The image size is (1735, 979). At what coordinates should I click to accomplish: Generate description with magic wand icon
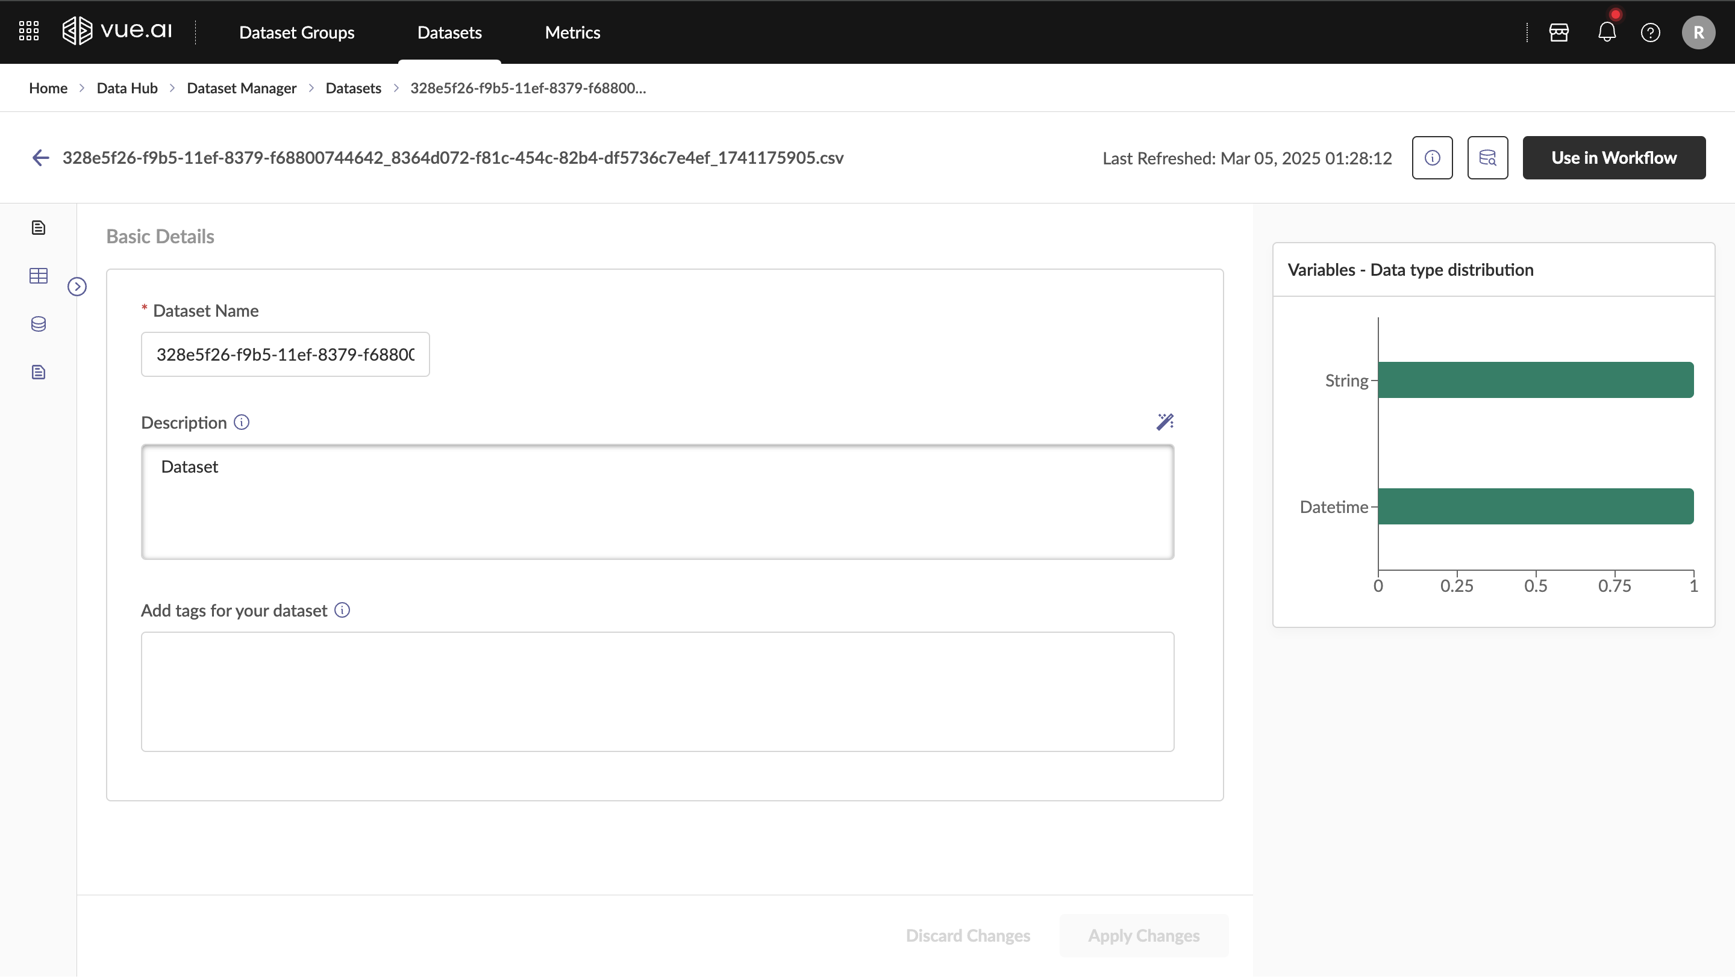[1164, 422]
